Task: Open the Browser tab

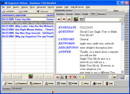Action: click(x=101, y=14)
